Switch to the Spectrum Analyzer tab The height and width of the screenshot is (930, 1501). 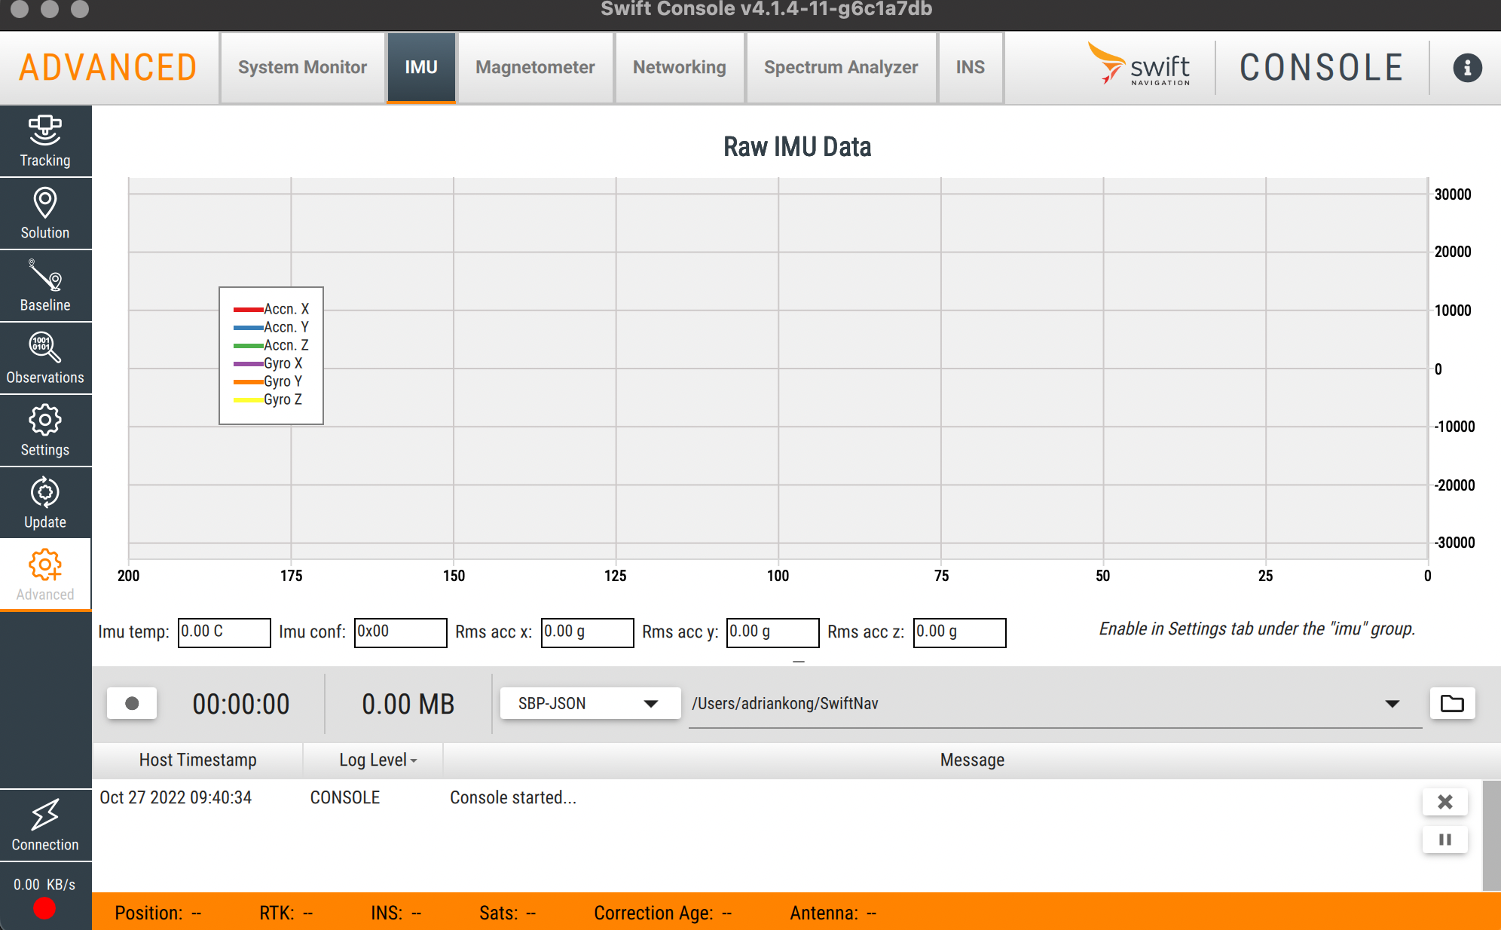(840, 68)
